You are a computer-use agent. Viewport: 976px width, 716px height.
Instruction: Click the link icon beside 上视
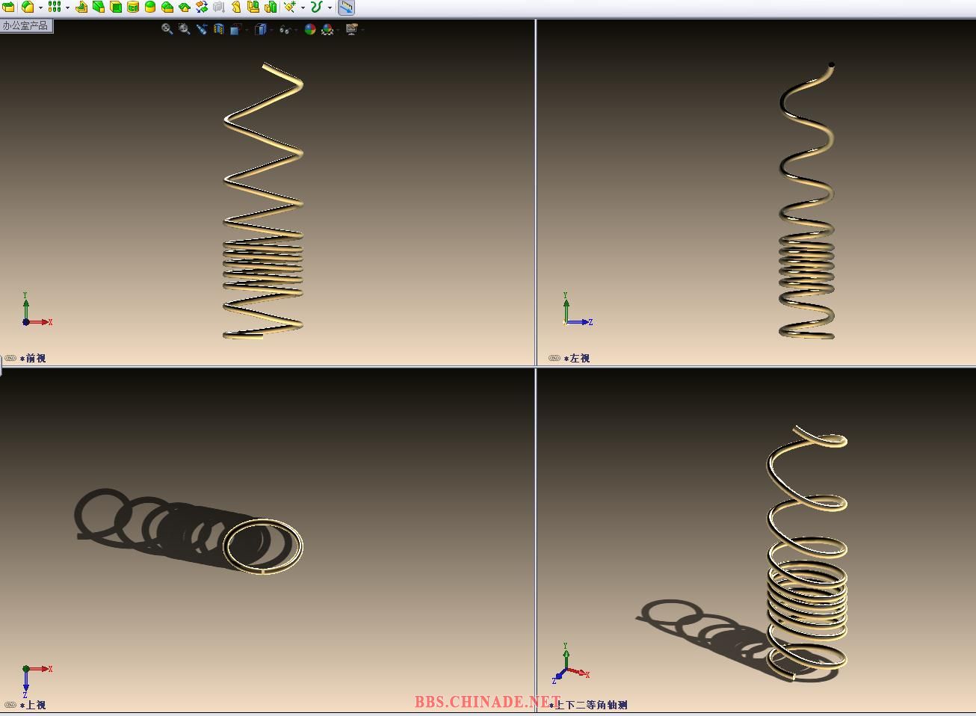(x=10, y=704)
